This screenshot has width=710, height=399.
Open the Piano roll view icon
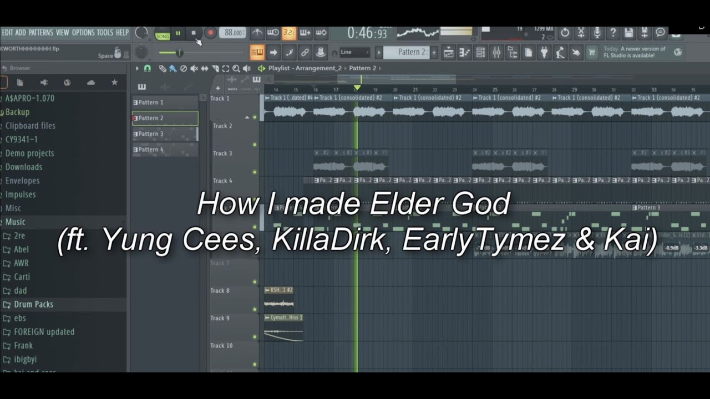click(x=464, y=53)
